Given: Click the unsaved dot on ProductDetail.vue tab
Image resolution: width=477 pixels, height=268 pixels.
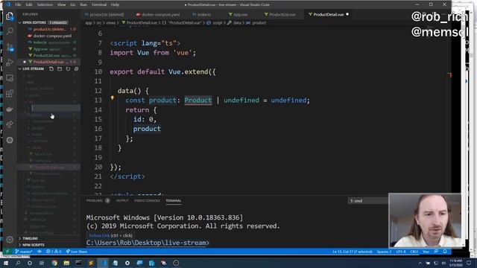Looking at the screenshot, I should coord(347,14).
